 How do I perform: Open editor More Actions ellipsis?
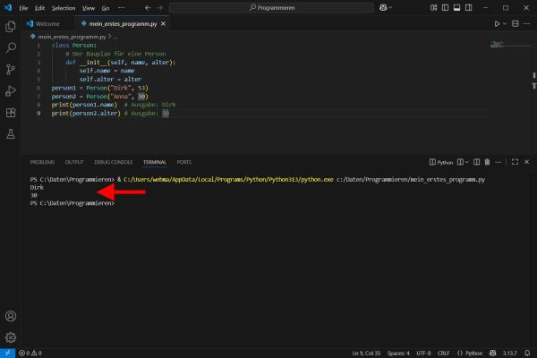pyautogui.click(x=527, y=23)
